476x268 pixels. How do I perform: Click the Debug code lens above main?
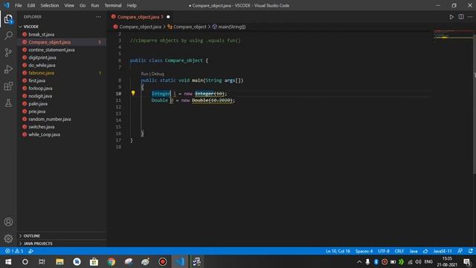pyautogui.click(x=158, y=74)
